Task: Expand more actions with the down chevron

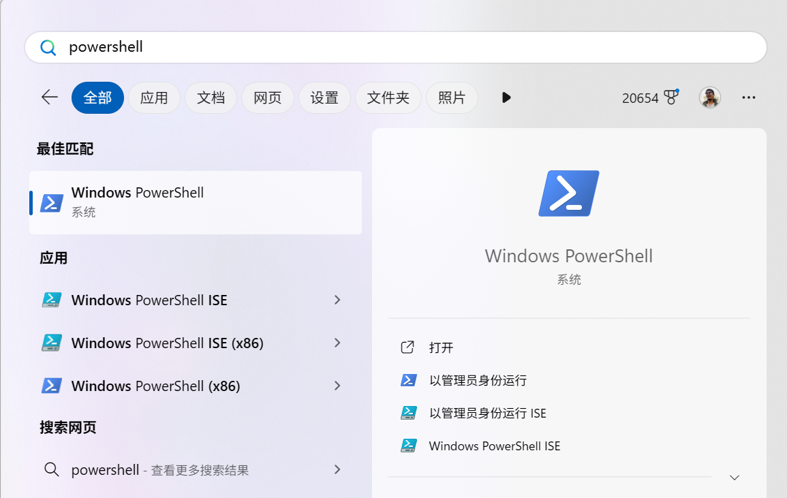Action: (x=735, y=478)
